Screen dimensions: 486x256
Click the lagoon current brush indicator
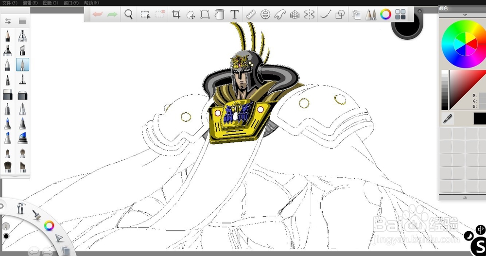coord(6,226)
